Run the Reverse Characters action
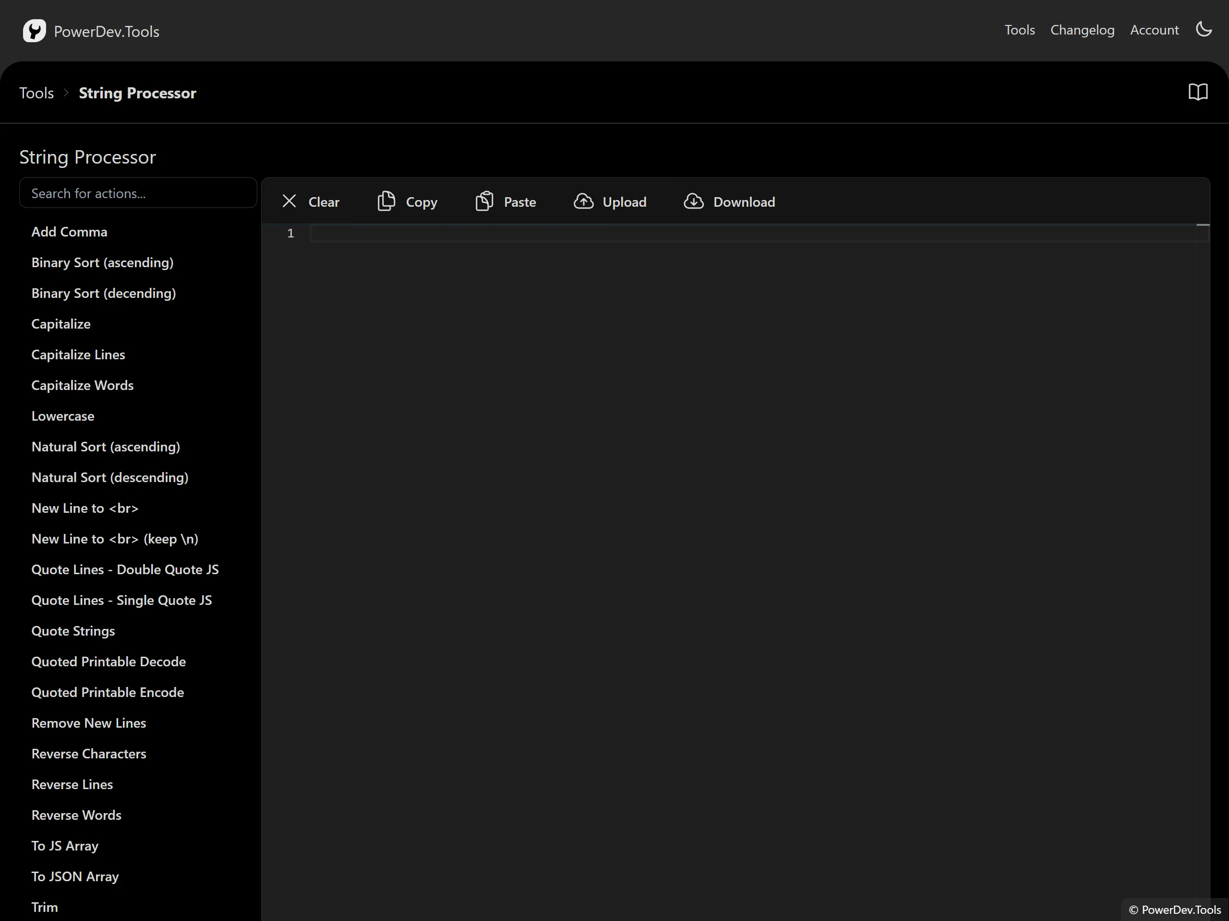The width and height of the screenshot is (1229, 921). point(89,753)
